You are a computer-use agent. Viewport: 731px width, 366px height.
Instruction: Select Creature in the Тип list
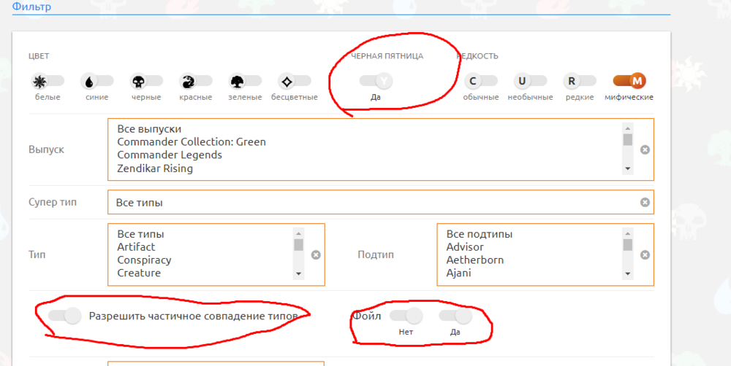139,273
